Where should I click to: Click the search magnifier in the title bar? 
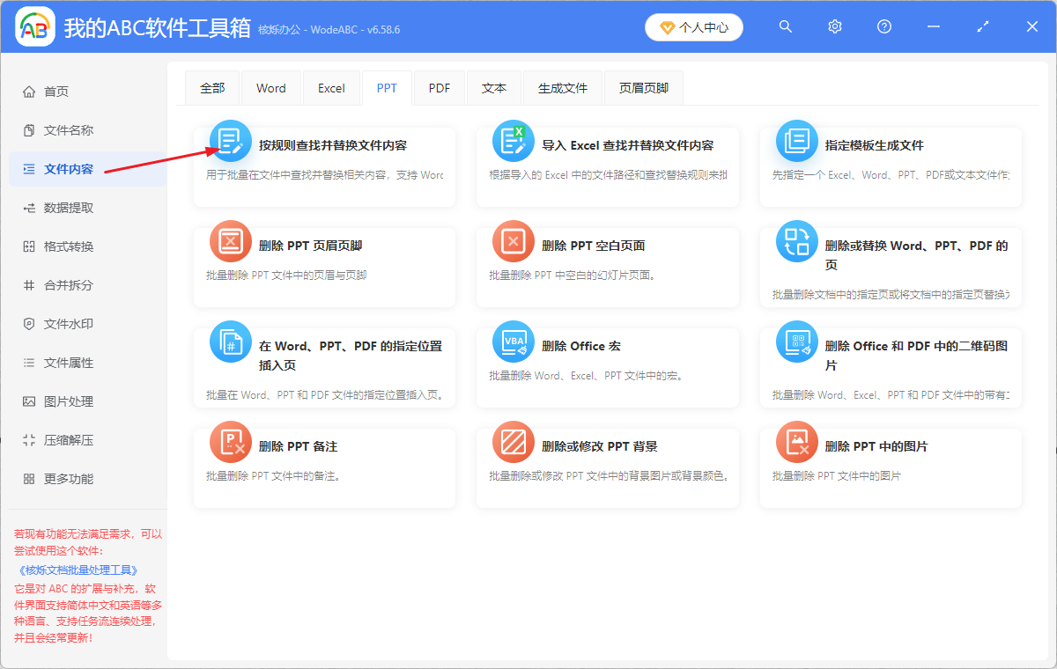tap(785, 26)
